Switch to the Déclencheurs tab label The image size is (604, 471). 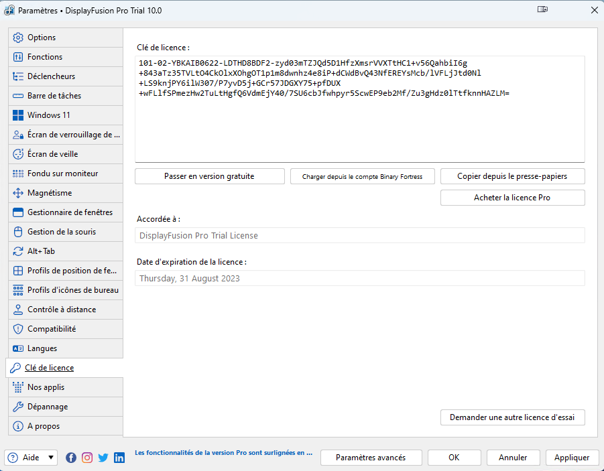coord(51,76)
